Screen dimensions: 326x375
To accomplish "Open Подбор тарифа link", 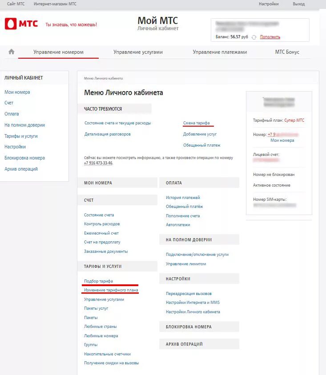I will (x=98, y=281).
